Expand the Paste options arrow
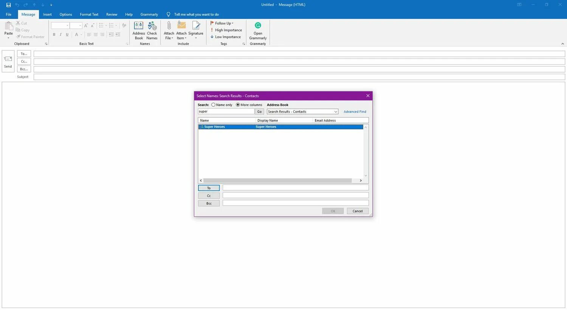The height and width of the screenshot is (310, 567). coord(8,38)
